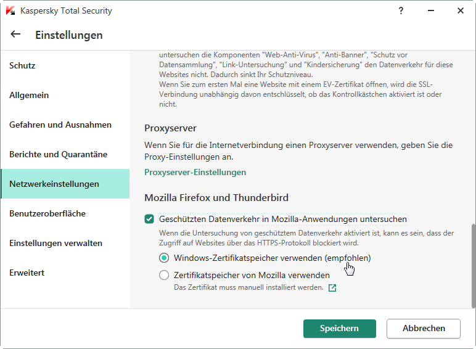This screenshot has height=349, width=476.
Task: Click the vertical scrollbar thumb
Action: point(474,266)
